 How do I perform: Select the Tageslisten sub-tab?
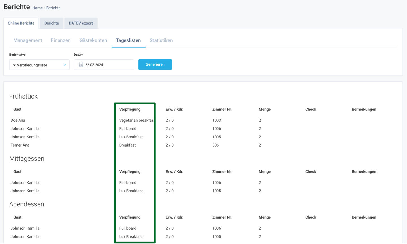128,40
